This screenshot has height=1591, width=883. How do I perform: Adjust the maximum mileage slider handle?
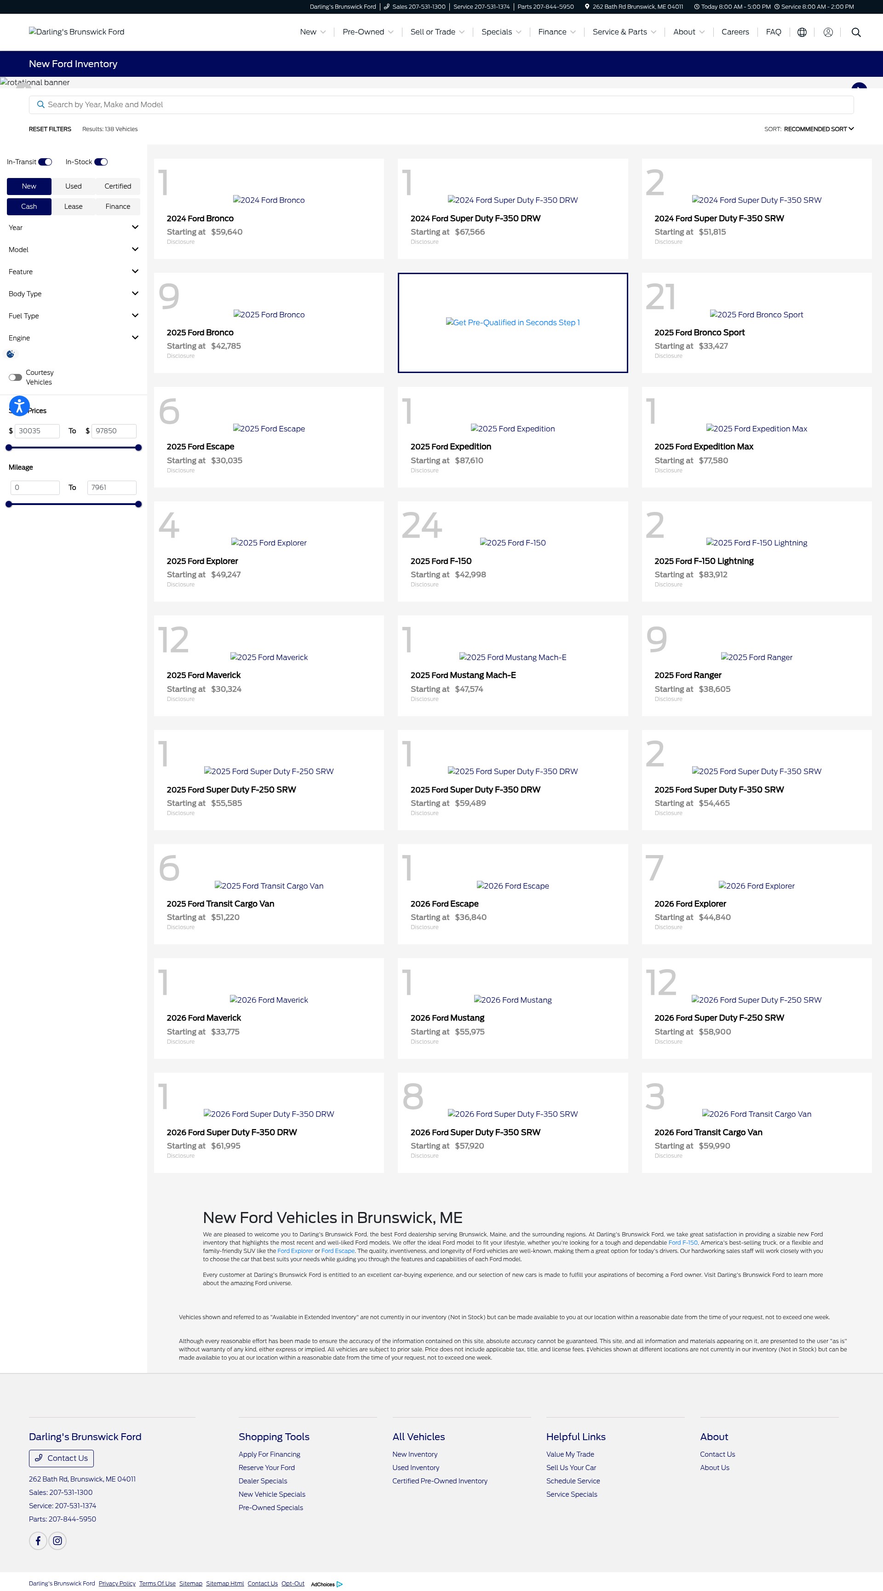[x=138, y=505]
